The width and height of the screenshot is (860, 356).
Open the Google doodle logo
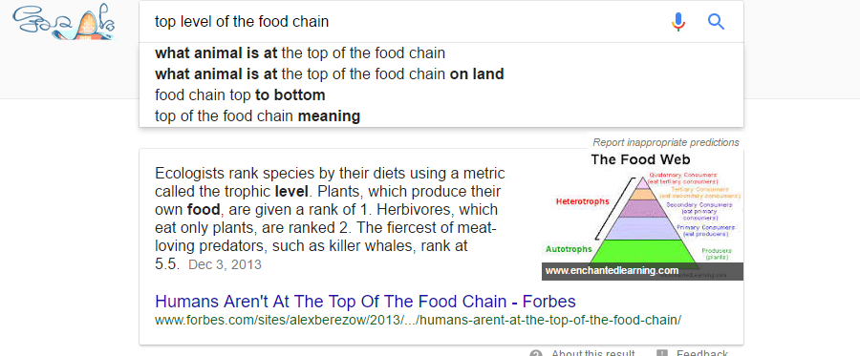click(64, 23)
